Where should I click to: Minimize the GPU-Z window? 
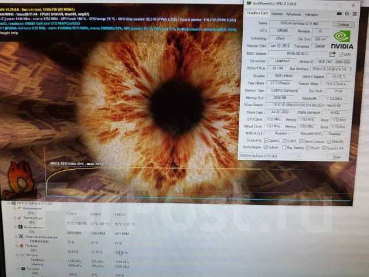click(326, 5)
